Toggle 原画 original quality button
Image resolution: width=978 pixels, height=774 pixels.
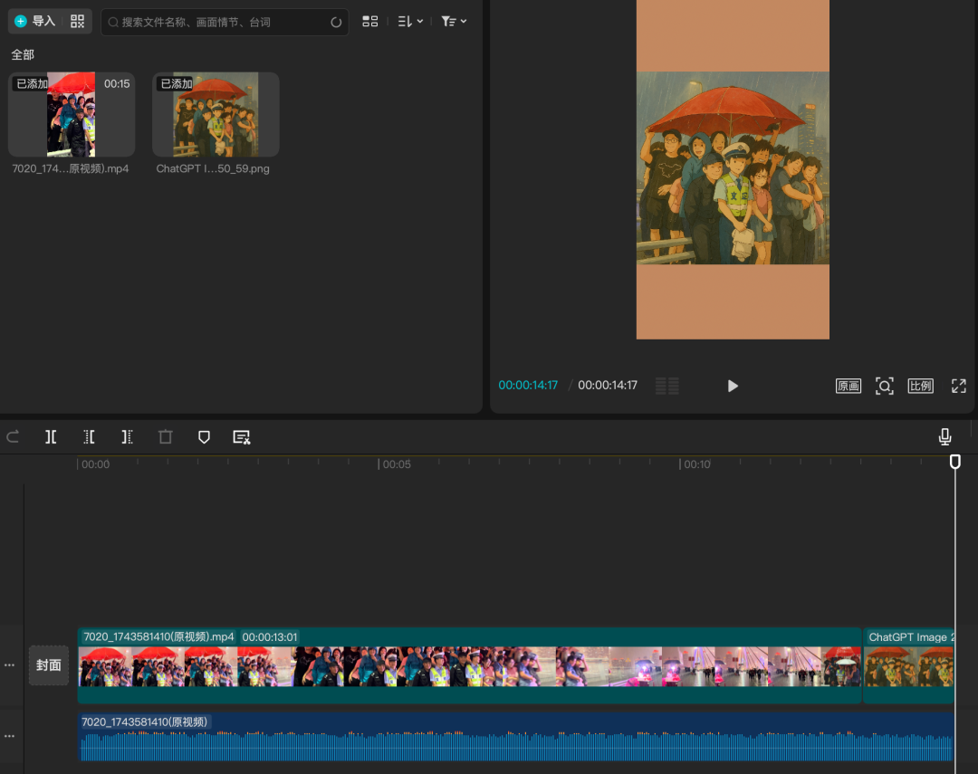[849, 386]
